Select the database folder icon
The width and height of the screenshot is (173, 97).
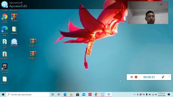[14, 30]
